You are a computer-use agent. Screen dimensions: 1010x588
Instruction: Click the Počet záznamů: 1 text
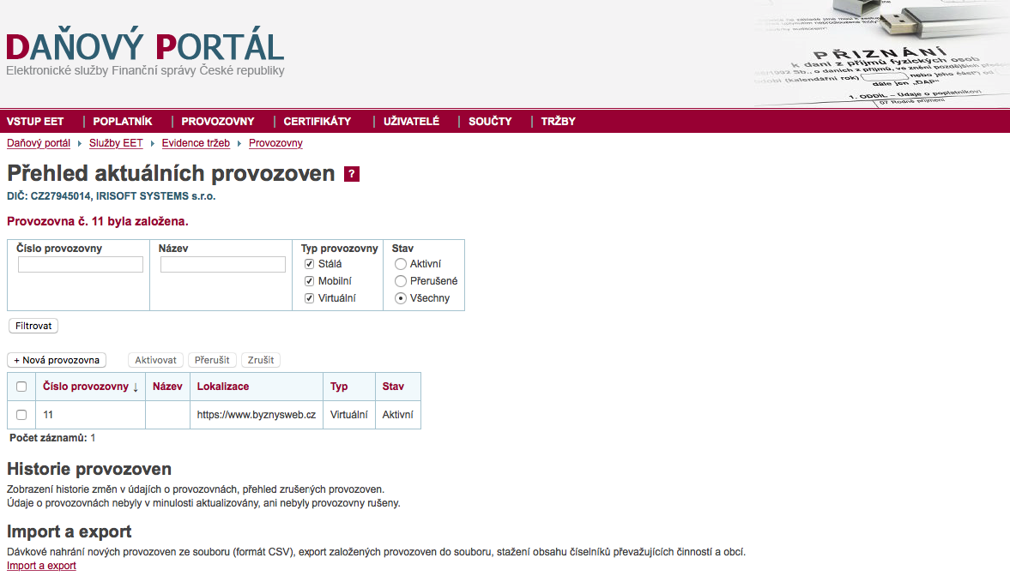point(52,438)
